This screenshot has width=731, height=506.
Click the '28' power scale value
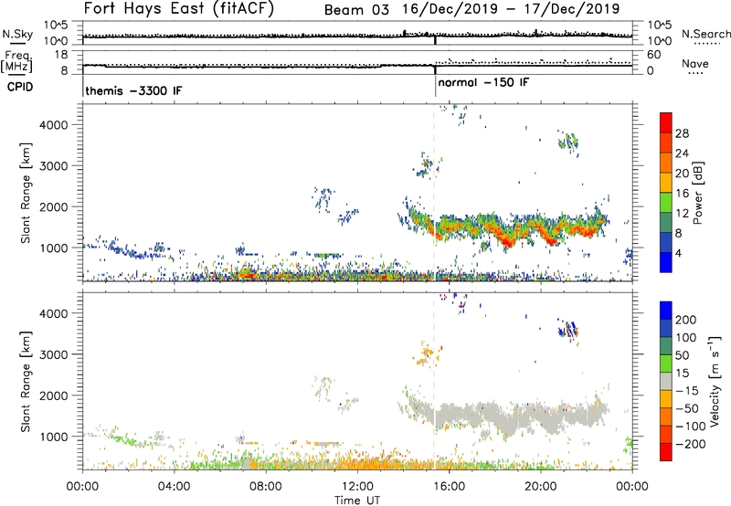pyautogui.click(x=682, y=133)
